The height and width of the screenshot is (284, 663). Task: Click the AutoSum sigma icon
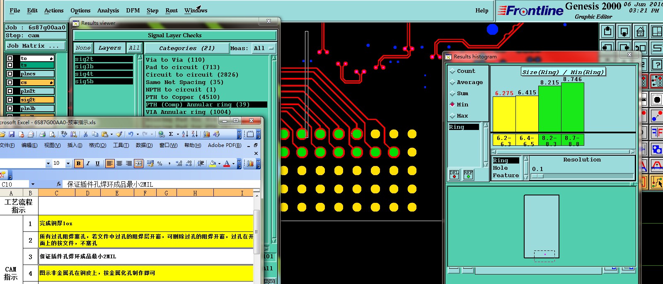pyautogui.click(x=171, y=134)
